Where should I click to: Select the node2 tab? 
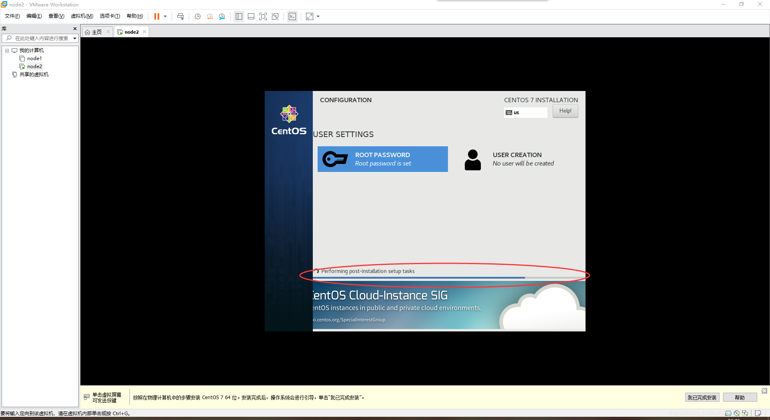[131, 32]
